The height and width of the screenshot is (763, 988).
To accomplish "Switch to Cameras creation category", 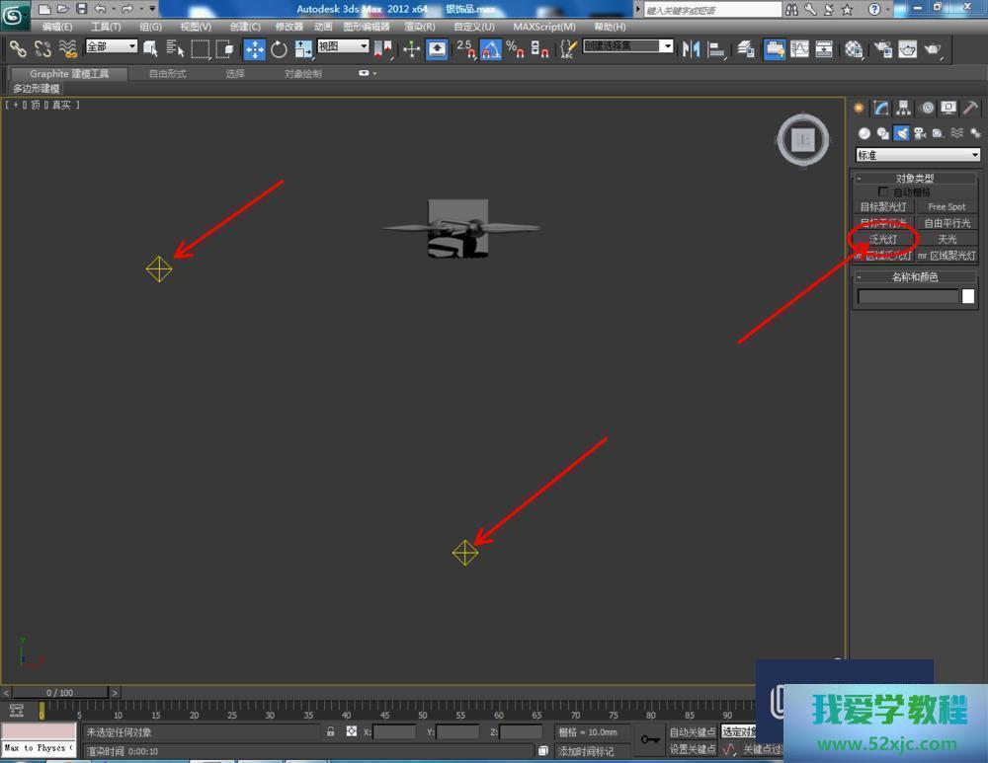I will [919, 133].
